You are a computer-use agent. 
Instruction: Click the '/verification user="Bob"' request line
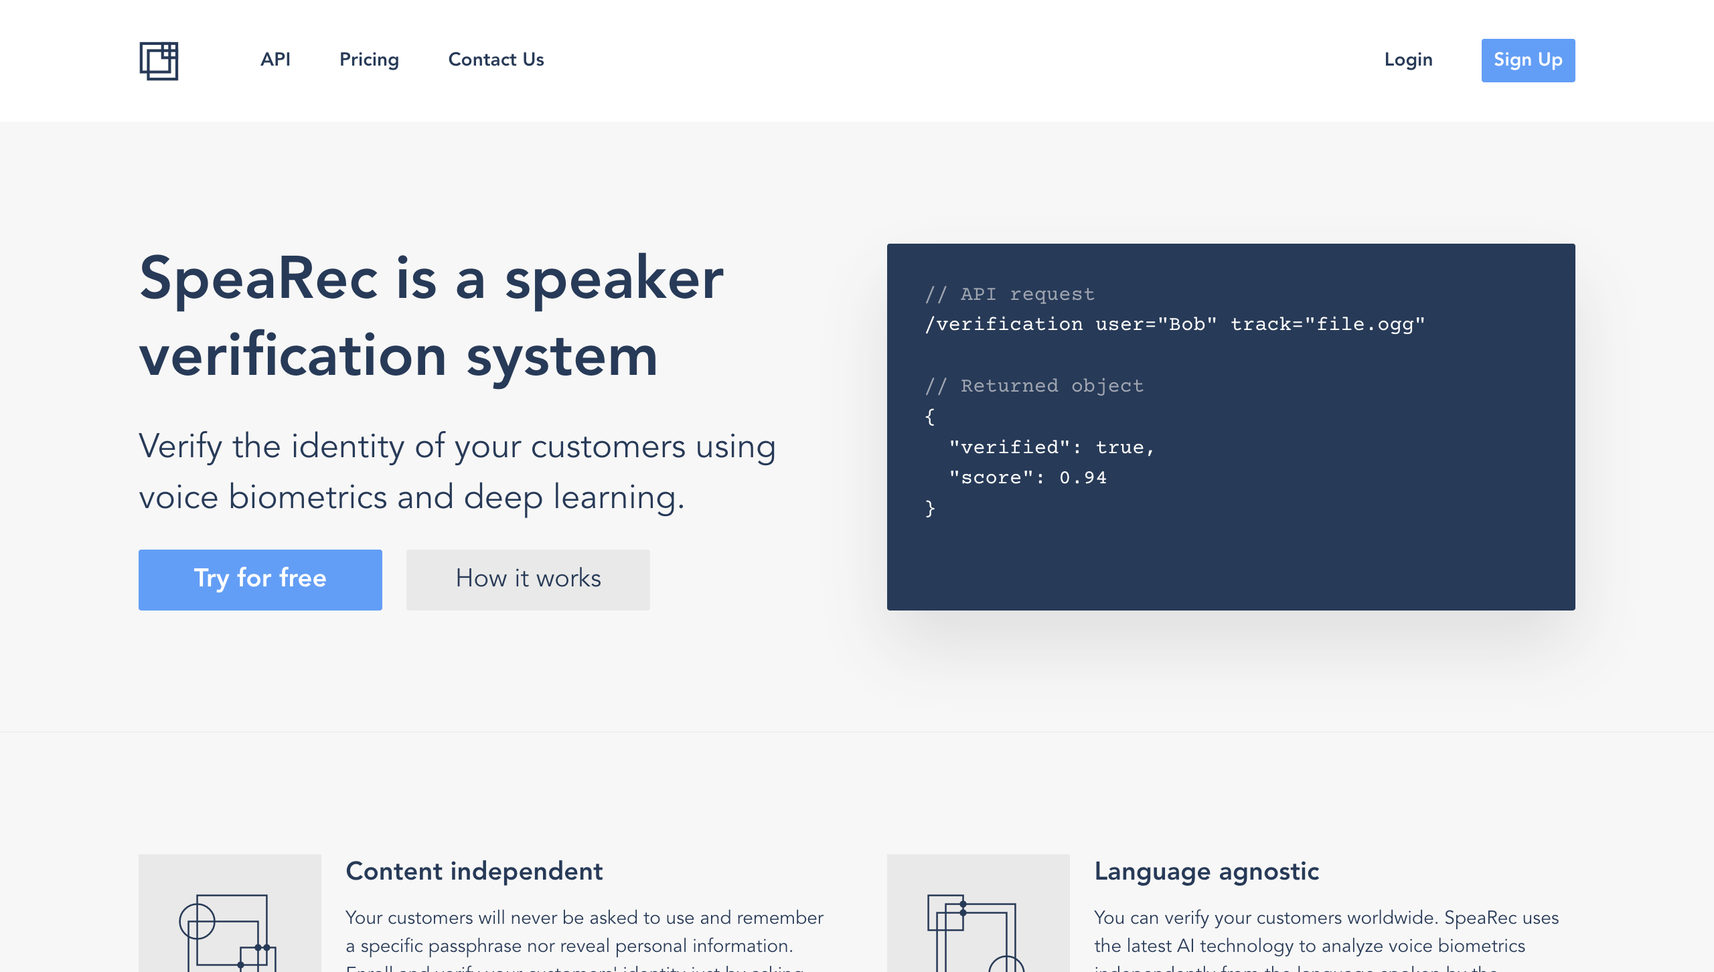[1175, 325]
